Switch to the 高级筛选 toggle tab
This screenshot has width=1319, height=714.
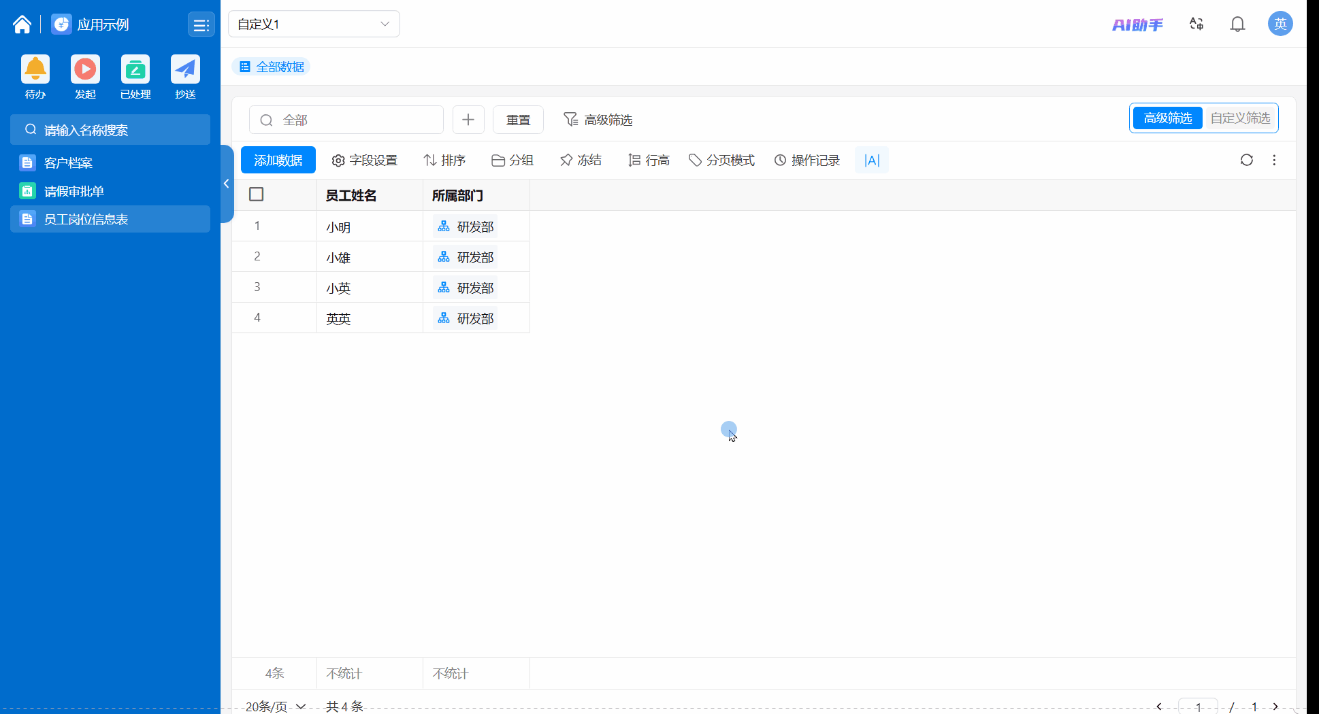pyautogui.click(x=1168, y=118)
